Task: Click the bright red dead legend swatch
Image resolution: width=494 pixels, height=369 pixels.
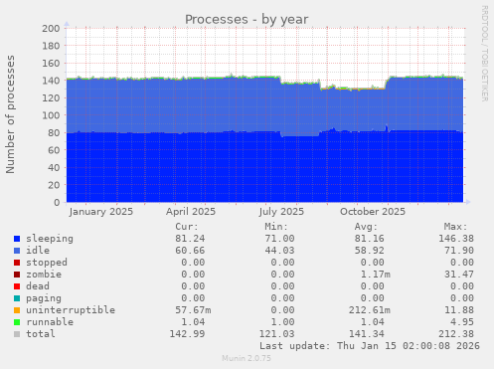Action: pos(17,286)
